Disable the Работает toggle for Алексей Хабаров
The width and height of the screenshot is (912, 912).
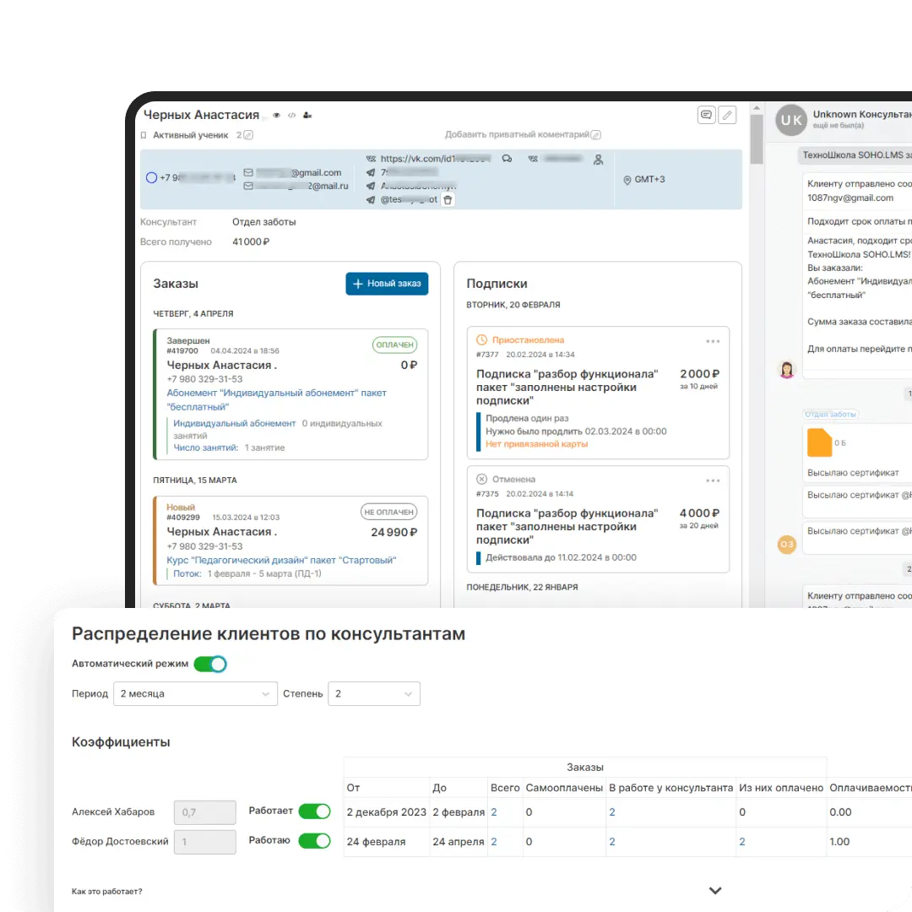(x=314, y=812)
